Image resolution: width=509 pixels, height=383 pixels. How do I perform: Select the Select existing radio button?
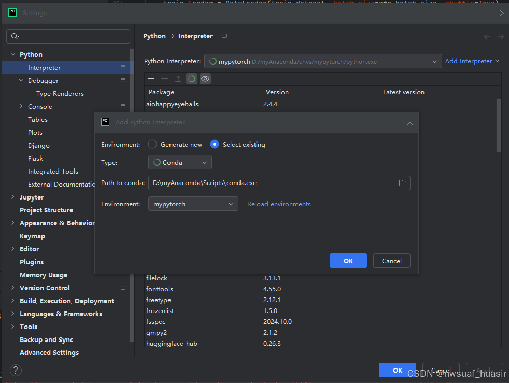(215, 145)
